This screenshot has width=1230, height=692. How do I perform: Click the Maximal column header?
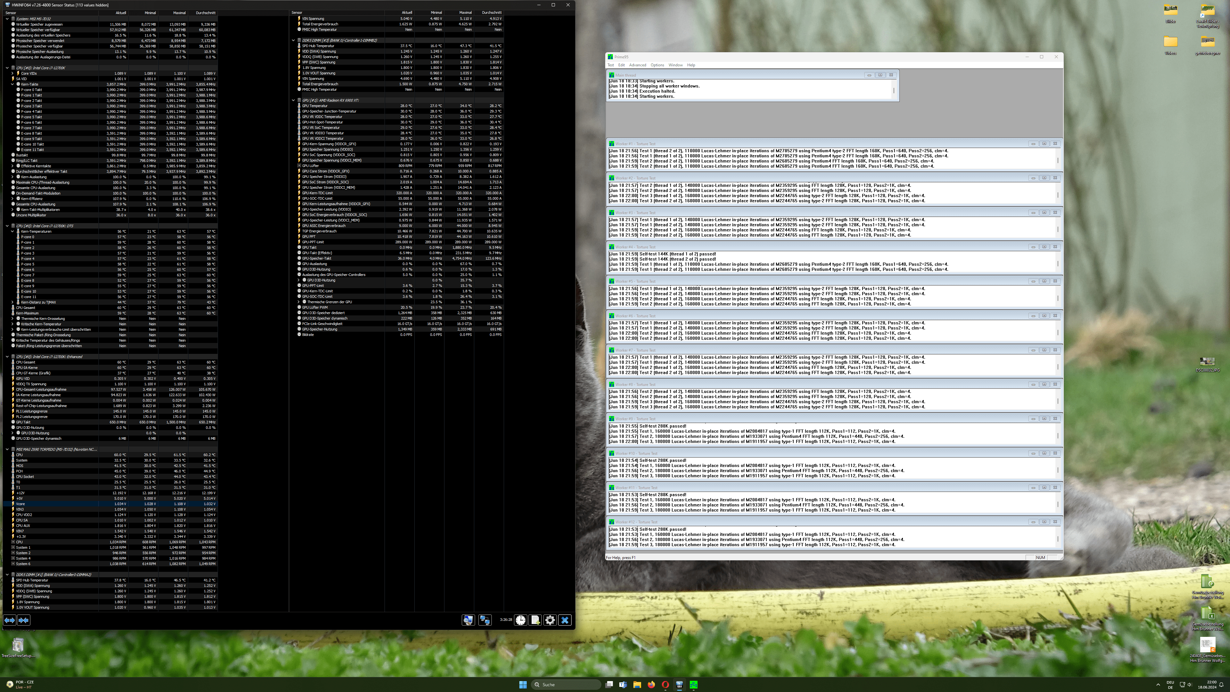click(179, 13)
